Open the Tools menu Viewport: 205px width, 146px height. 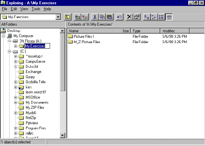pos(36,9)
